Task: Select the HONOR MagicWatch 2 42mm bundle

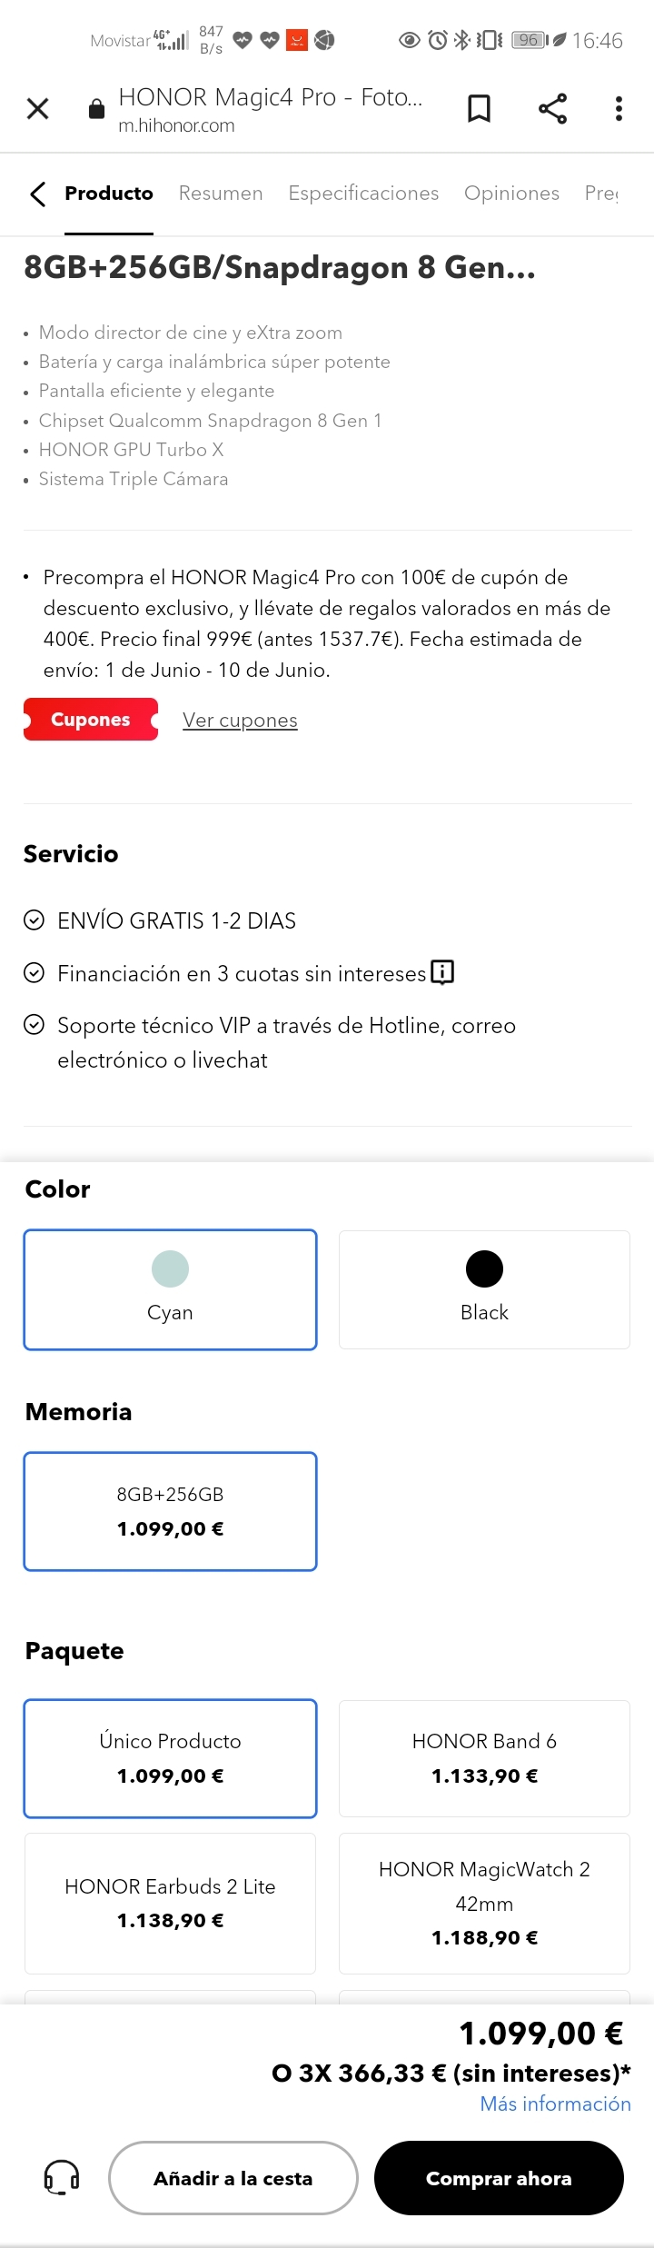Action: [484, 1903]
